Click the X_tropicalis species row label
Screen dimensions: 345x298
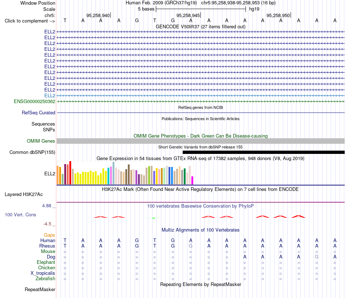pyautogui.click(x=43, y=273)
